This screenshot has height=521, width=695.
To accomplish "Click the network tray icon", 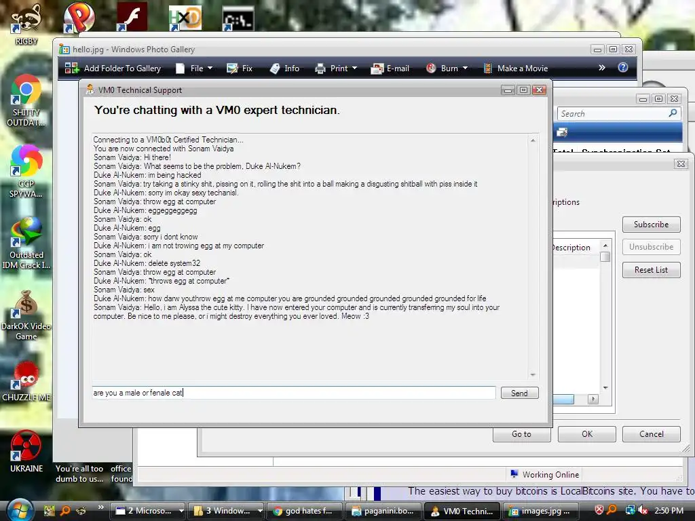I will coord(630,510).
